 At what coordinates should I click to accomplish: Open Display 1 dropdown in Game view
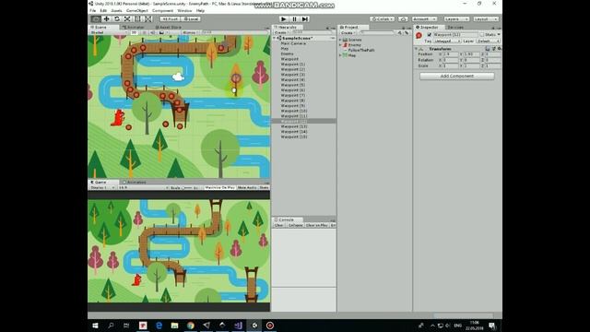click(x=102, y=187)
